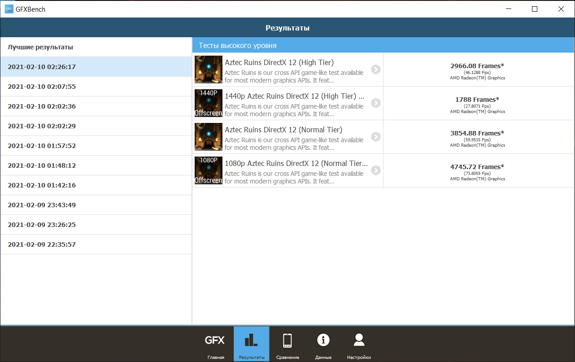The height and width of the screenshot is (362, 575).
Task: Open Aztec Ruins DirectX 12 (Normal Tier) title
Action: point(283,130)
